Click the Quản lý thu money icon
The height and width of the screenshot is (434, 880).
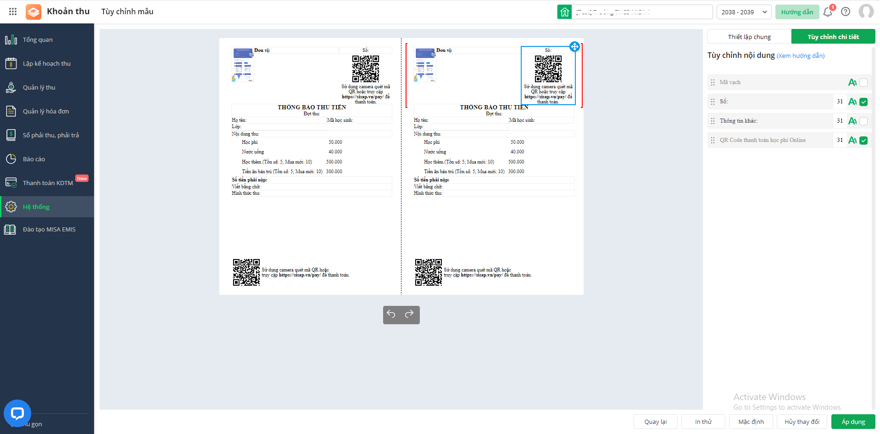11,87
